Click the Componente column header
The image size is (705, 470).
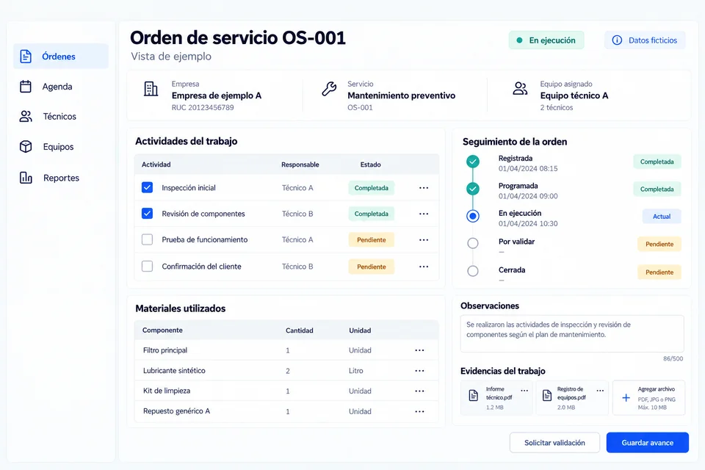click(x=162, y=330)
